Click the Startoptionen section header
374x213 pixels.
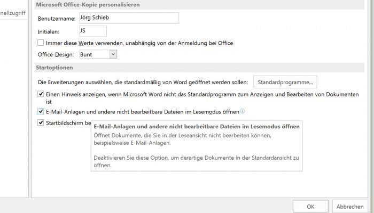pyautogui.click(x=54, y=68)
